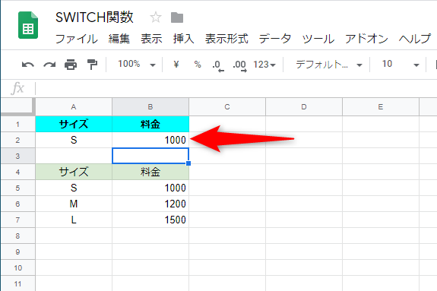Print the spreadsheet
The height and width of the screenshot is (291, 437).
click(x=71, y=65)
